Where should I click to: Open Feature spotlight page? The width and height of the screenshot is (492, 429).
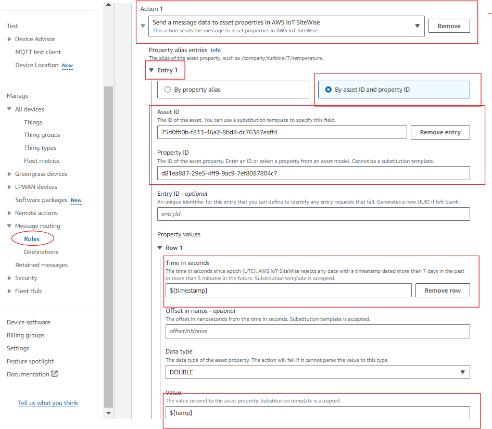click(x=30, y=361)
